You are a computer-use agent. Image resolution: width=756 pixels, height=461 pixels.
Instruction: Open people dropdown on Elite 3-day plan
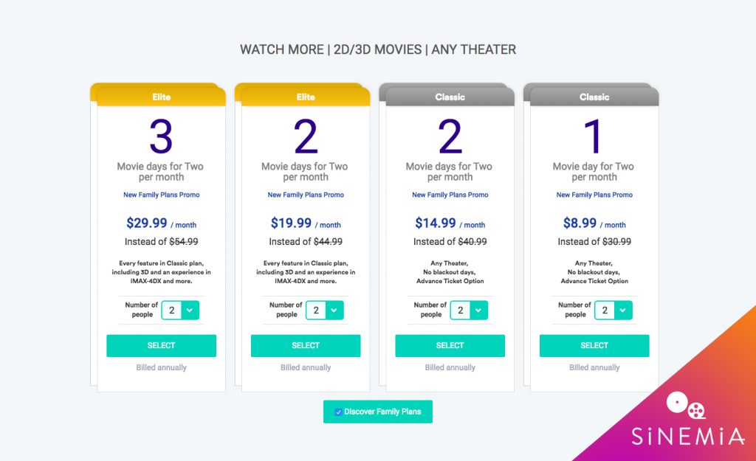pyautogui.click(x=180, y=311)
